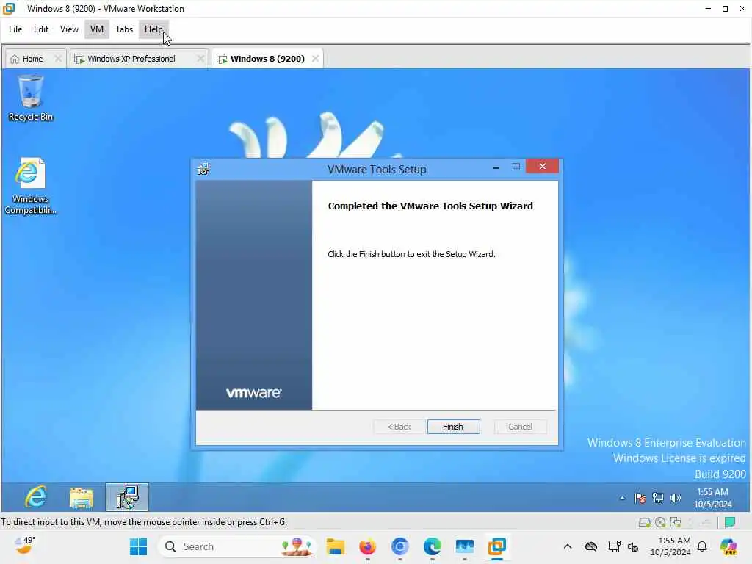Screen dimensions: 752x564
Task: Switch to the Home tab
Action: (32, 59)
